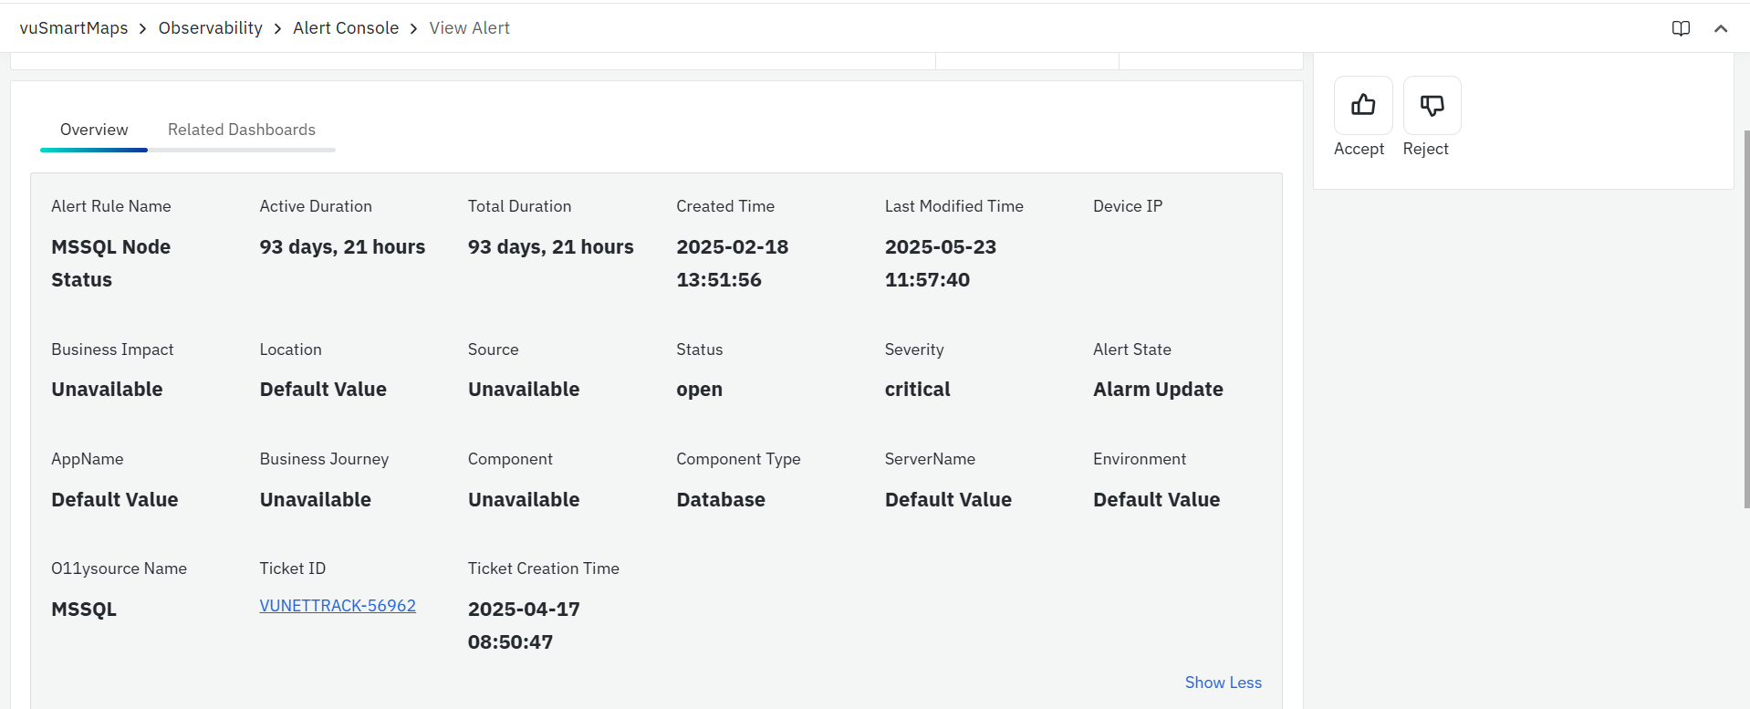Select the Ticket Creation Time value
The image size is (1750, 709).
coord(524,625)
